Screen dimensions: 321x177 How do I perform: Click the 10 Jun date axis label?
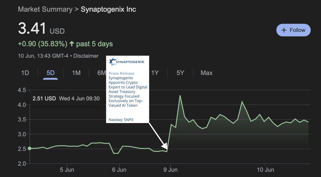[265, 170]
